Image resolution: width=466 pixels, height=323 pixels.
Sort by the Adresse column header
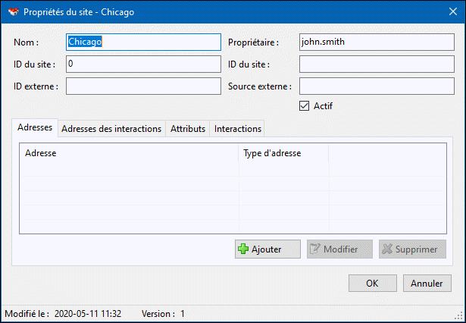click(129, 153)
